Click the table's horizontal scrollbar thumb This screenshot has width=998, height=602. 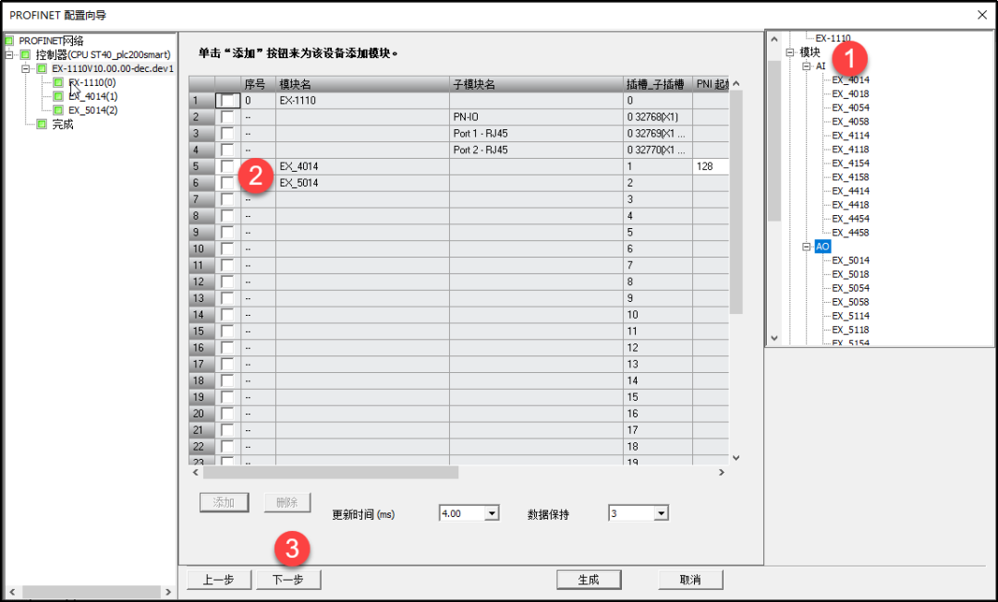[x=330, y=473]
